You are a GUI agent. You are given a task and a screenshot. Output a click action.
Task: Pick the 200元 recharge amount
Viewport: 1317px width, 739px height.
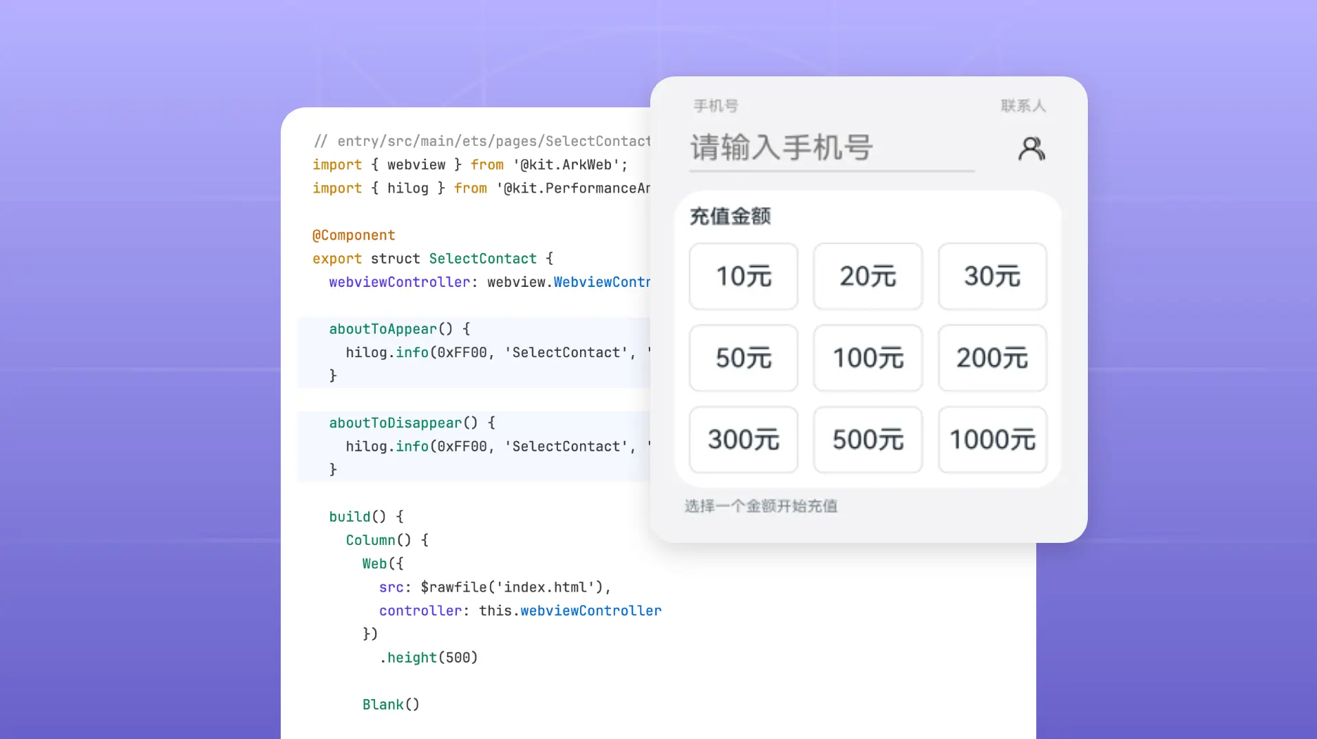[x=992, y=358]
